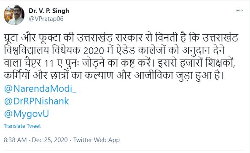Click Translate Tweet
The width and height of the screenshot is (250, 153).
[x=22, y=126]
